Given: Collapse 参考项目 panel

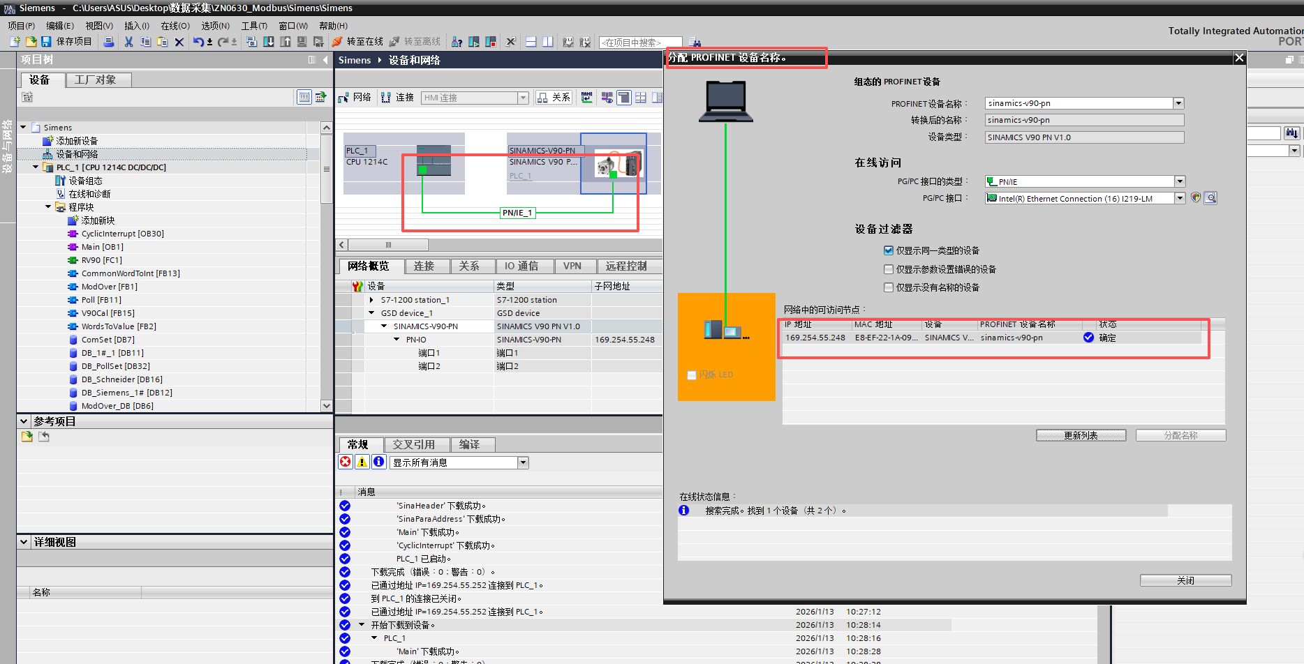Looking at the screenshot, I should [x=24, y=421].
